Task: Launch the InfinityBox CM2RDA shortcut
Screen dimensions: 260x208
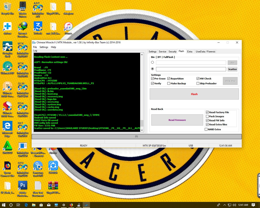Action: pos(23,109)
